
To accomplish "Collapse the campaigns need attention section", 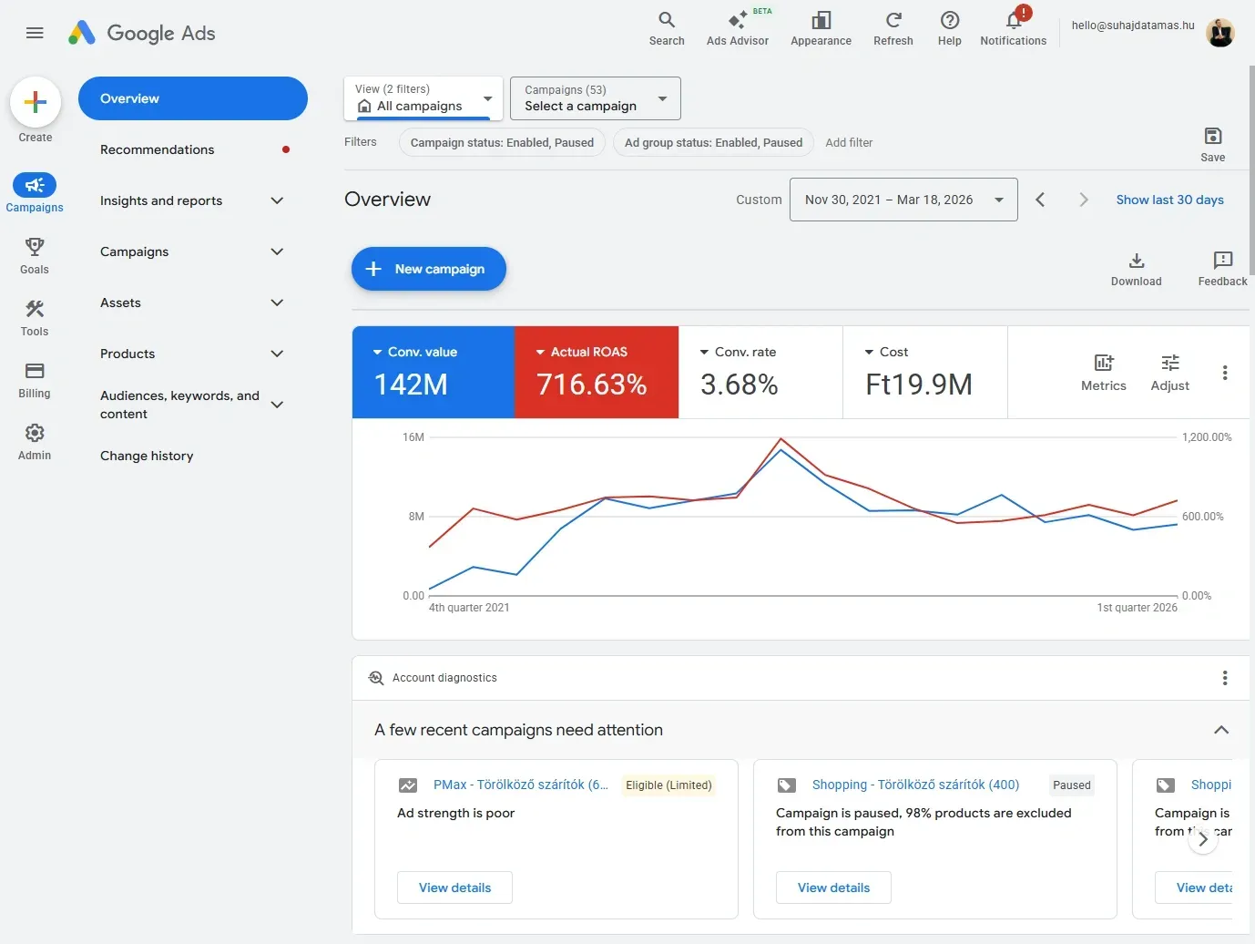I will click(x=1221, y=730).
